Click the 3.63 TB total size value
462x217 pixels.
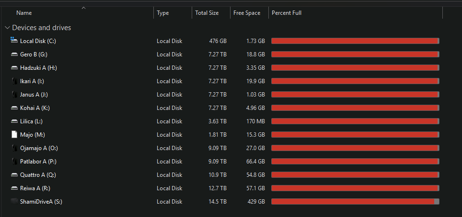tap(218, 121)
